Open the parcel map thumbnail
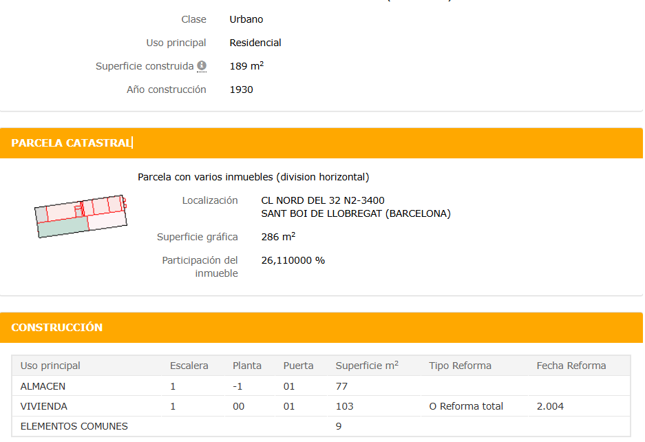The width and height of the screenshot is (645, 442). click(x=81, y=216)
